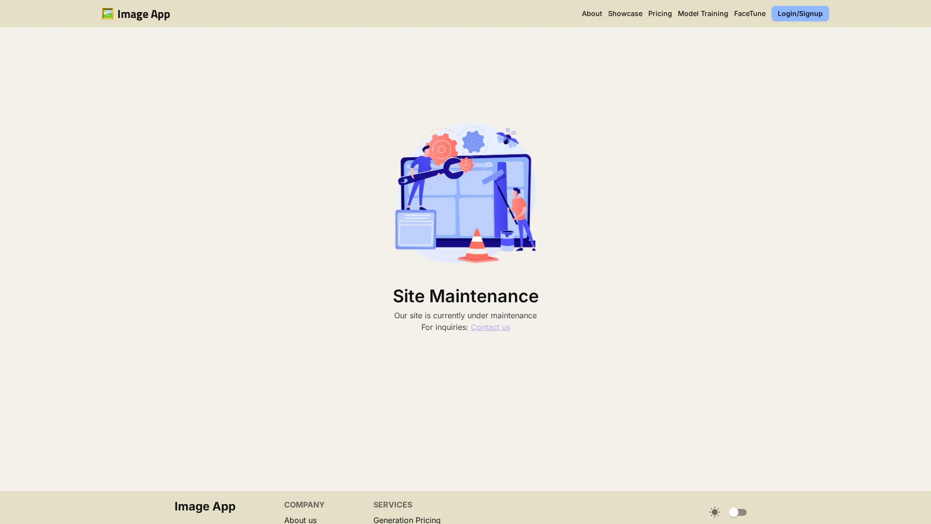Open Generation Pricing footer link
The image size is (931, 524).
point(406,520)
